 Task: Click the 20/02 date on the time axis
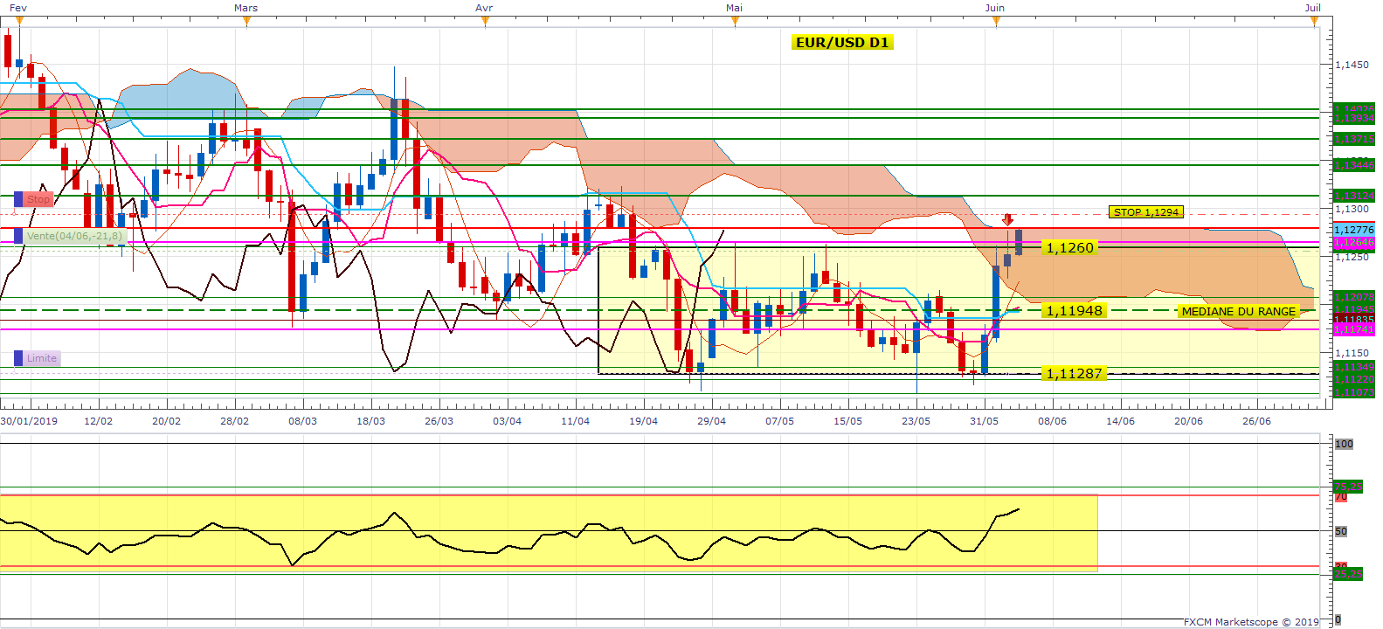coord(166,421)
